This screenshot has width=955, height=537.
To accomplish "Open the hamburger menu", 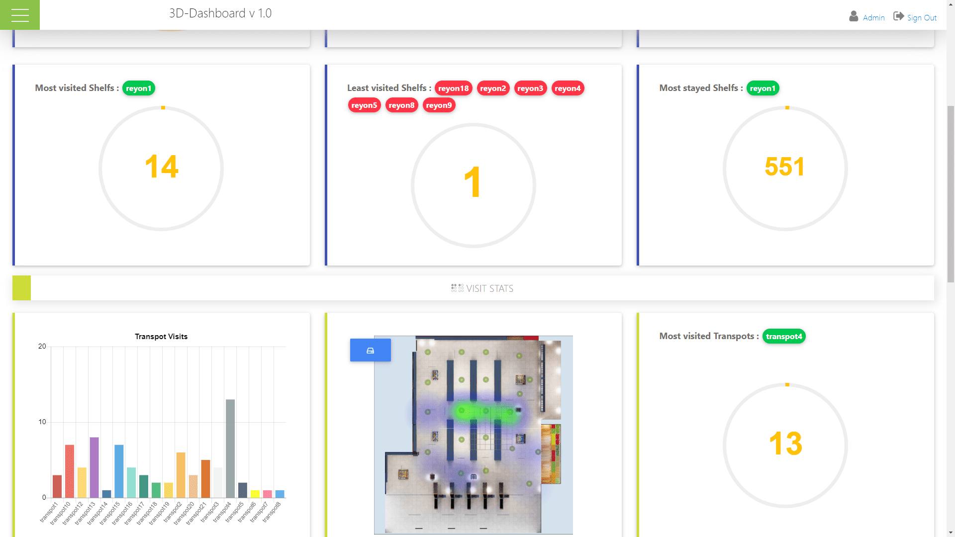I will (x=20, y=15).
